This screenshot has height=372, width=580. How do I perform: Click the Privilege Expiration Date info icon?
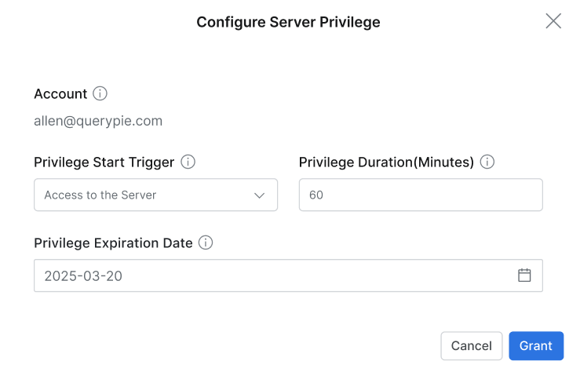[206, 243]
